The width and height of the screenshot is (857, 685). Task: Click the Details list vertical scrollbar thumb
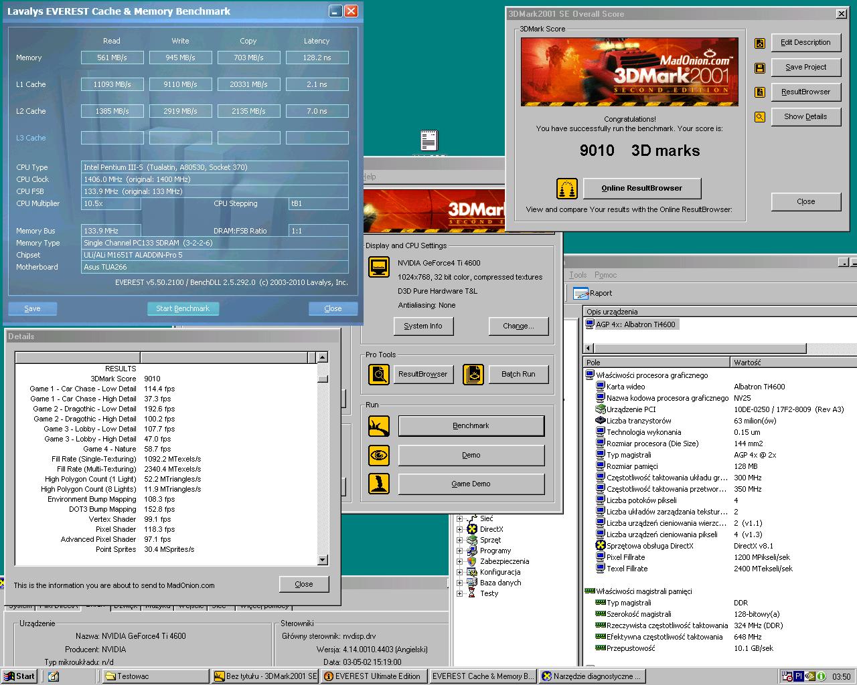[323, 379]
